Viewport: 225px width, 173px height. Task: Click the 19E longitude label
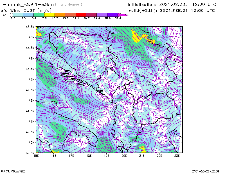coord(107,156)
